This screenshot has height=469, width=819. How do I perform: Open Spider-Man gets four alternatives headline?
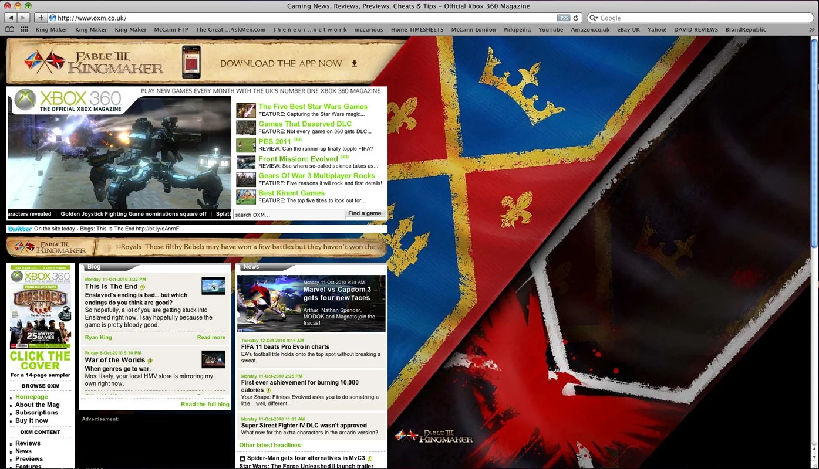pos(306,458)
